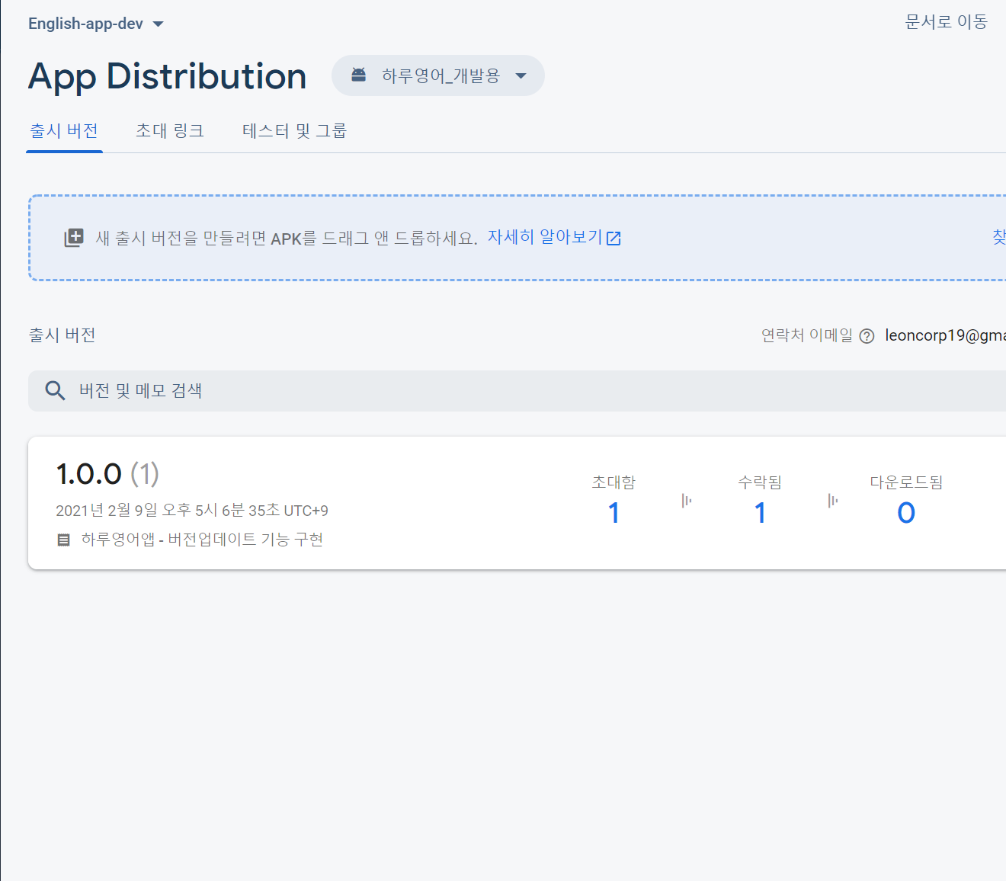This screenshot has height=881, width=1006.
Task: Focus the 버전 및 메모 검색 search field
Action: tap(517, 391)
